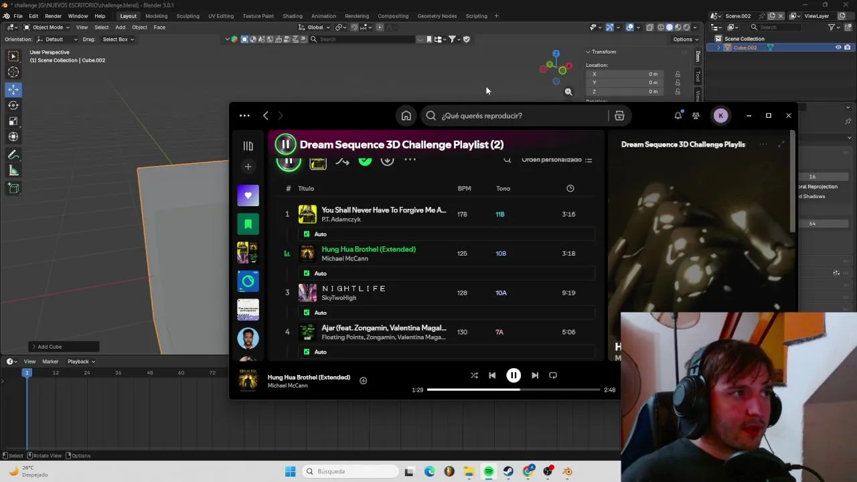Open the K user profile avatar

point(720,116)
